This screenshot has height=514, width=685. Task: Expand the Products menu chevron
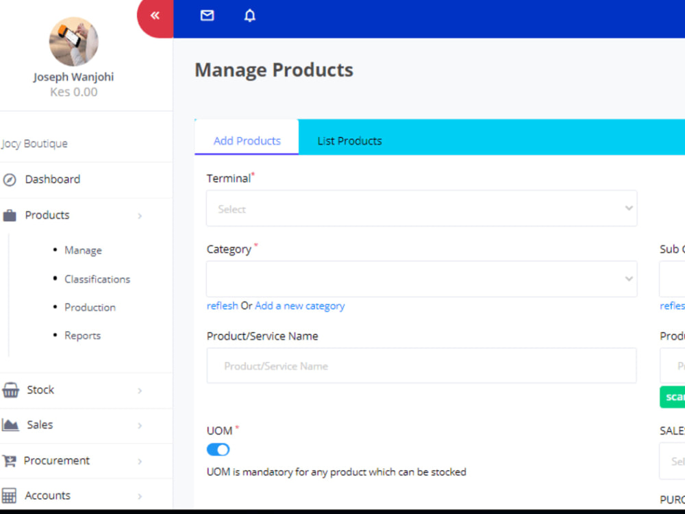point(140,216)
